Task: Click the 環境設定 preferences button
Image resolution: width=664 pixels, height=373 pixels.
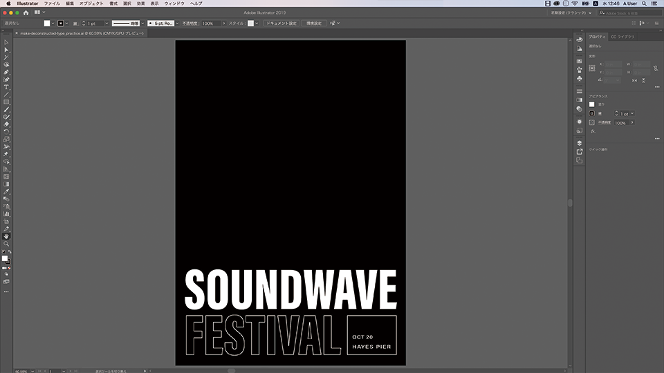Action: [x=314, y=23]
